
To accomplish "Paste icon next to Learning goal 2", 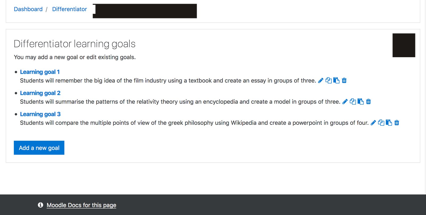I will tap(361, 101).
